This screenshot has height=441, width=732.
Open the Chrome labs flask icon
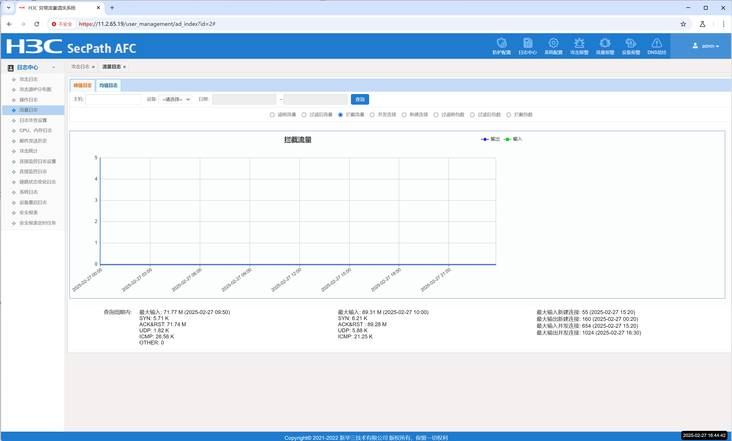click(702, 24)
